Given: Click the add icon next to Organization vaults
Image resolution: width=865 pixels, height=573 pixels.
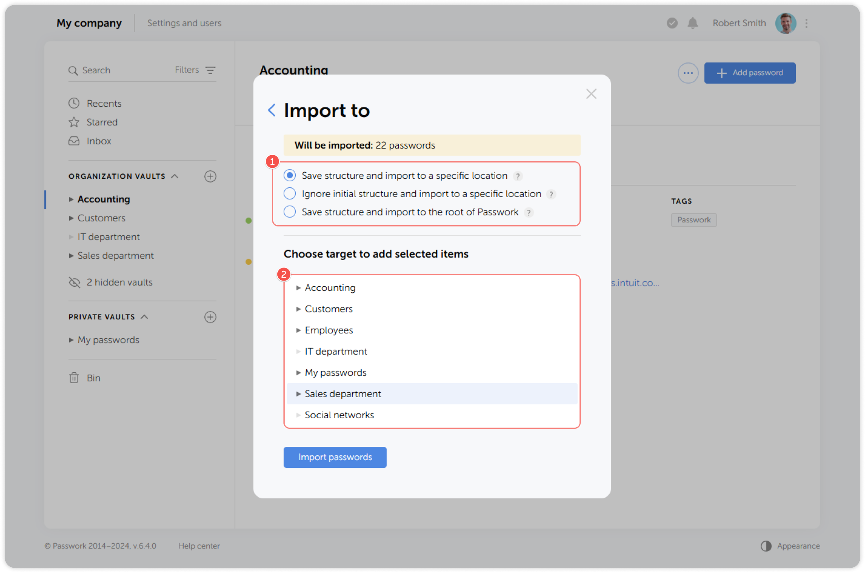Looking at the screenshot, I should tap(210, 176).
